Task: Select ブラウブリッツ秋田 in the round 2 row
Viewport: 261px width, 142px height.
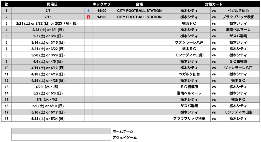Action: 238,17
